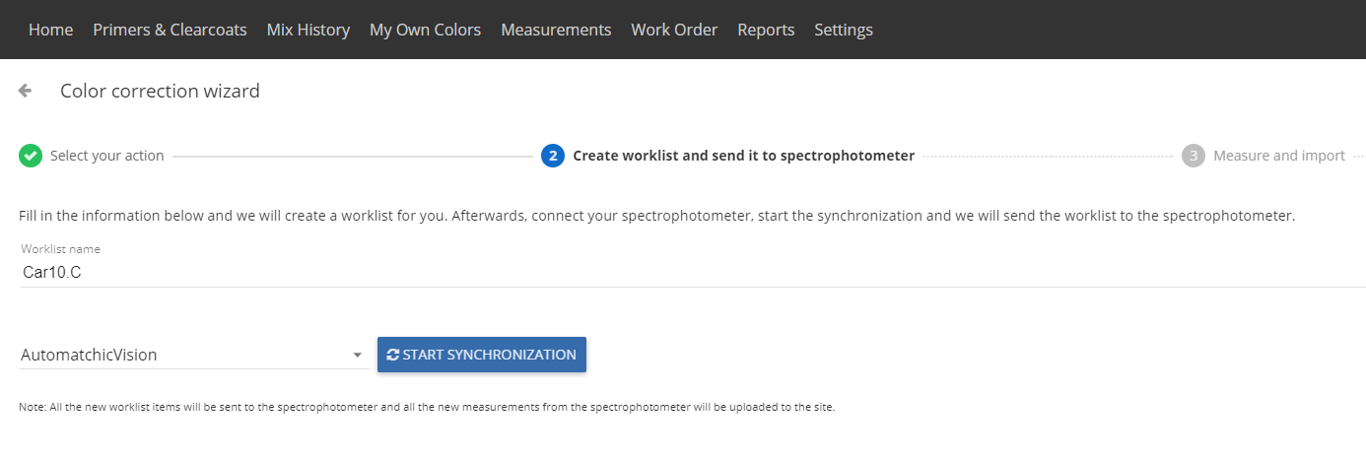Open the Home menu
The width and height of the screenshot is (1366, 459).
(x=51, y=30)
